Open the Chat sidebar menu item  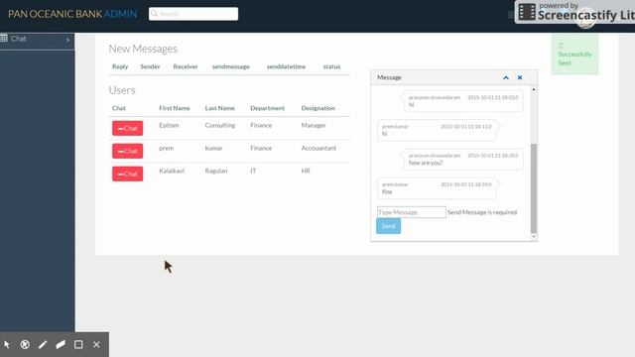(38, 40)
